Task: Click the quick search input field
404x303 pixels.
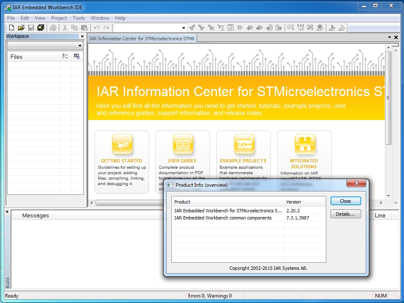Action: tap(148, 28)
